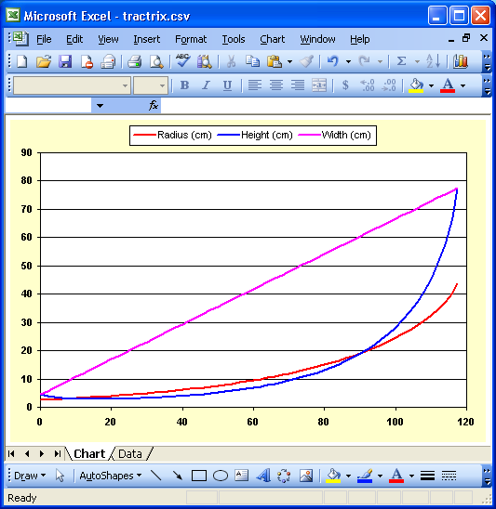Switch to the Data sheet tab
Image resolution: width=496 pixels, height=509 pixels.
tap(130, 454)
